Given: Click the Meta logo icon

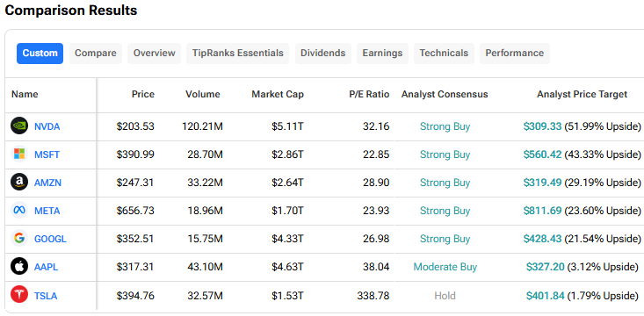Looking at the screenshot, I should 19,211.
